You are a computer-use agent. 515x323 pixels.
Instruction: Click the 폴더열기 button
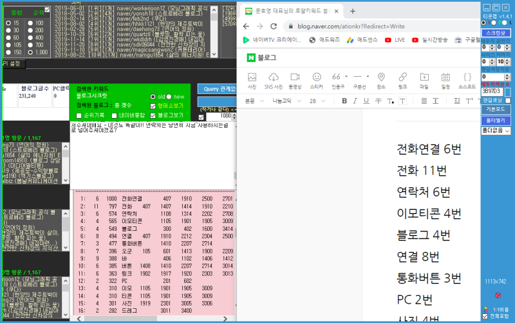tap(496, 121)
